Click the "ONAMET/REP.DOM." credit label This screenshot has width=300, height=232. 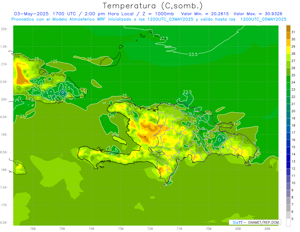[263, 222]
